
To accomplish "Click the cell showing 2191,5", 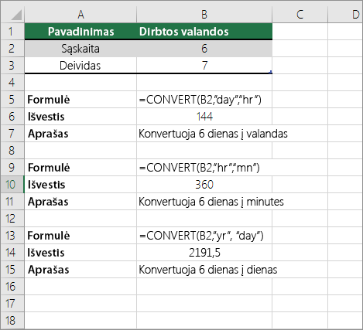I will click(204, 253).
